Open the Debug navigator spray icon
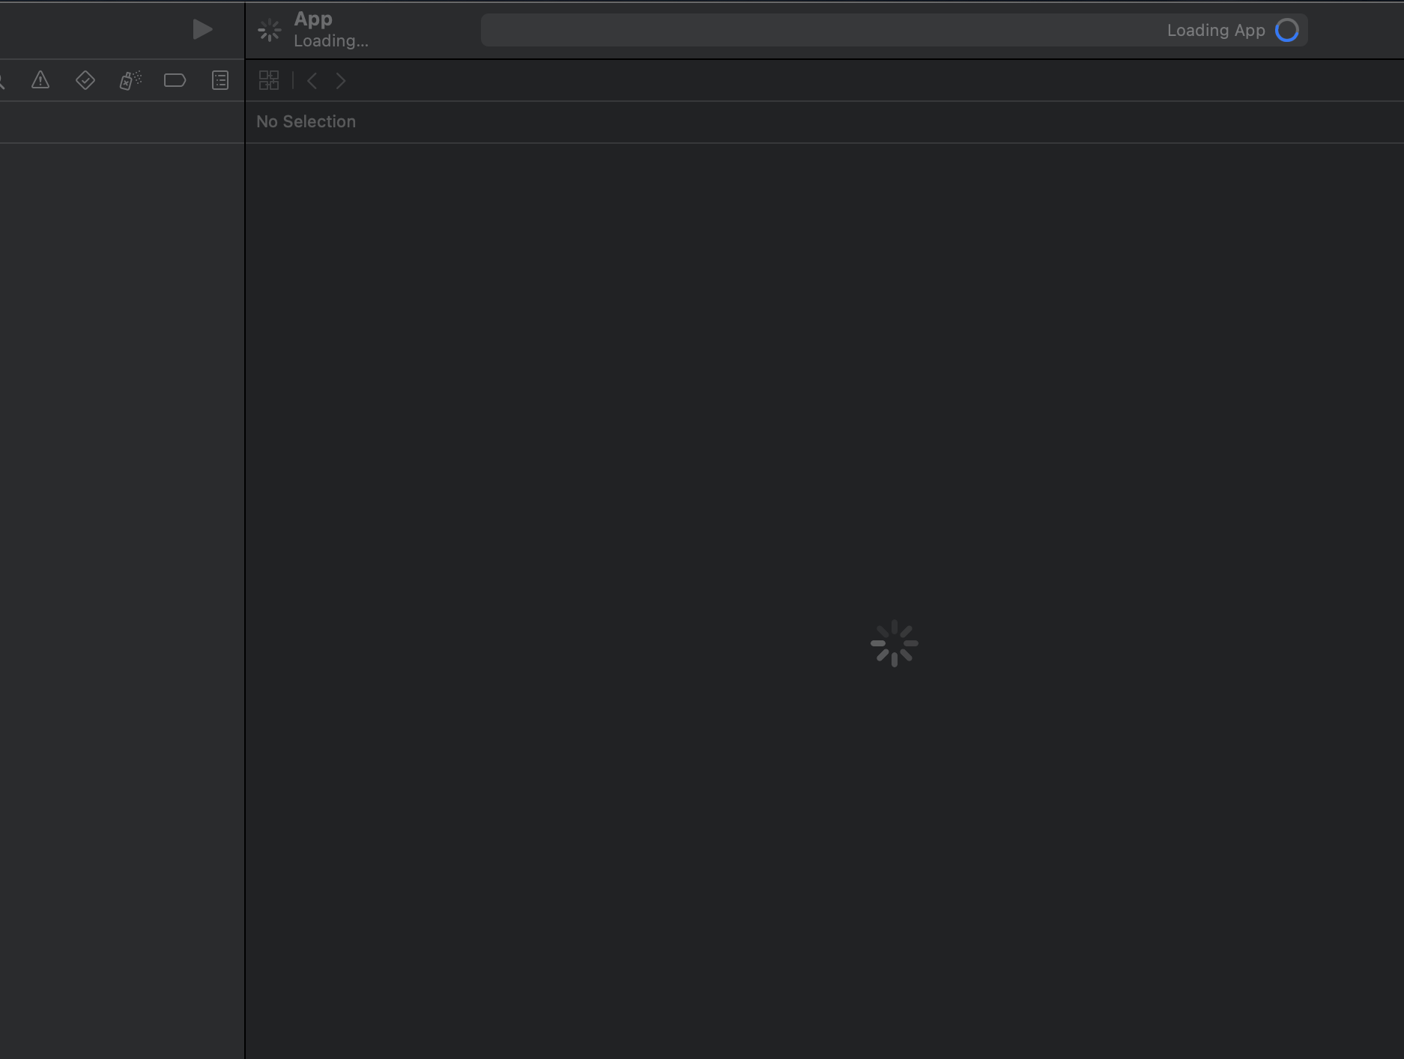Image resolution: width=1404 pixels, height=1059 pixels. tap(130, 80)
